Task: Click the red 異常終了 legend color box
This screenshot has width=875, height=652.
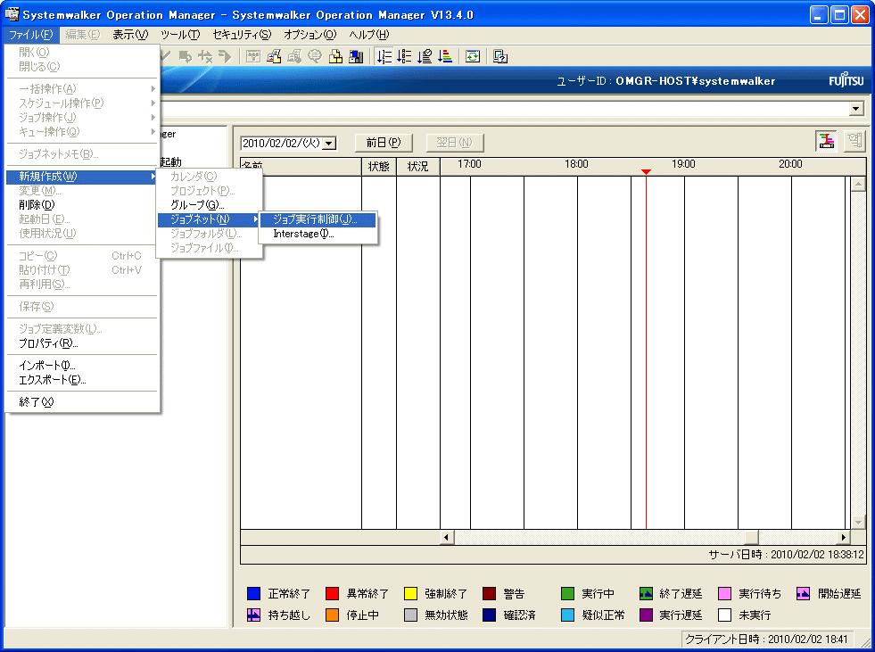Action: click(332, 594)
